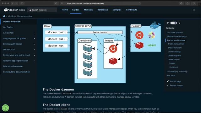
Task: Click the pencil icon beside Edit this page
Action: pos(167,81)
